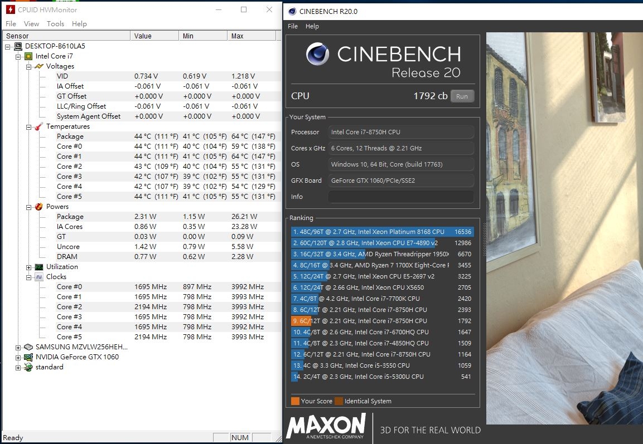The height and width of the screenshot is (444, 643).
Task: Click the ranking list scrollbar grip
Action: [x=484, y=239]
